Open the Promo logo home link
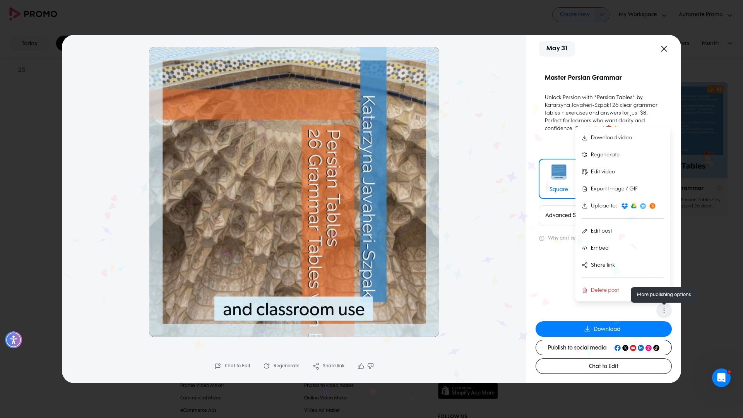The image size is (743, 418). [33, 14]
